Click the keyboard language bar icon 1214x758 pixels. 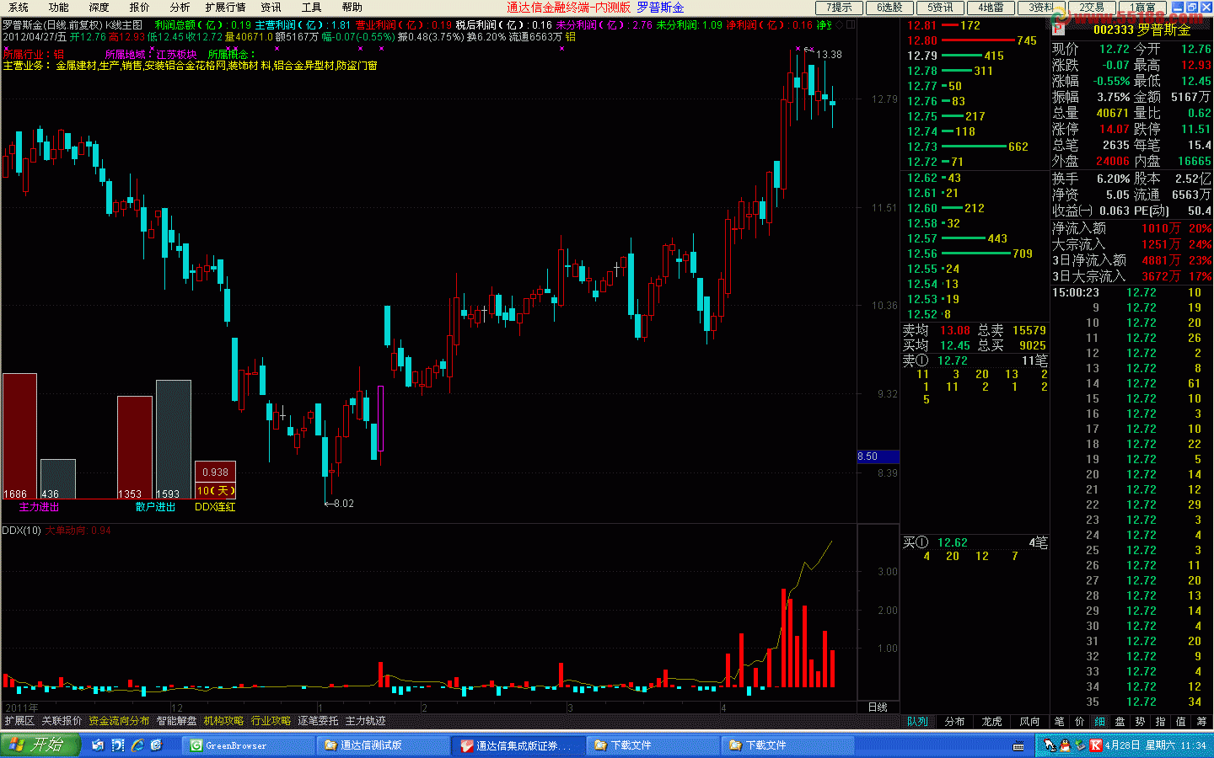point(1018,746)
